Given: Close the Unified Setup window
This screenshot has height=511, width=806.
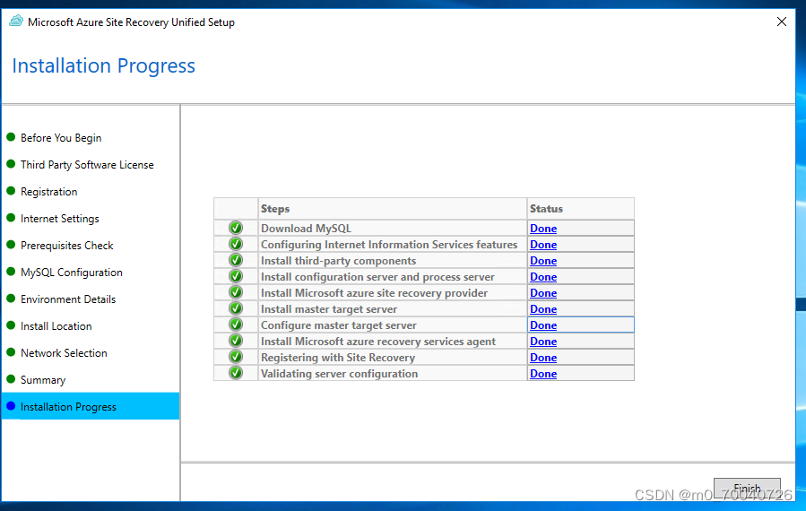Looking at the screenshot, I should click(x=781, y=22).
